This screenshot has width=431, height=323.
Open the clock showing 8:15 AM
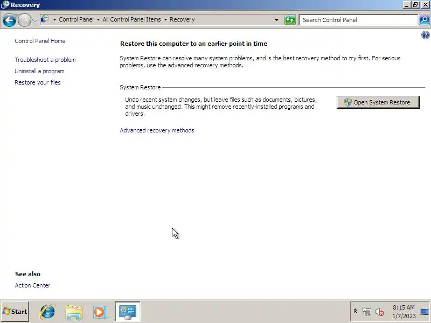(404, 312)
